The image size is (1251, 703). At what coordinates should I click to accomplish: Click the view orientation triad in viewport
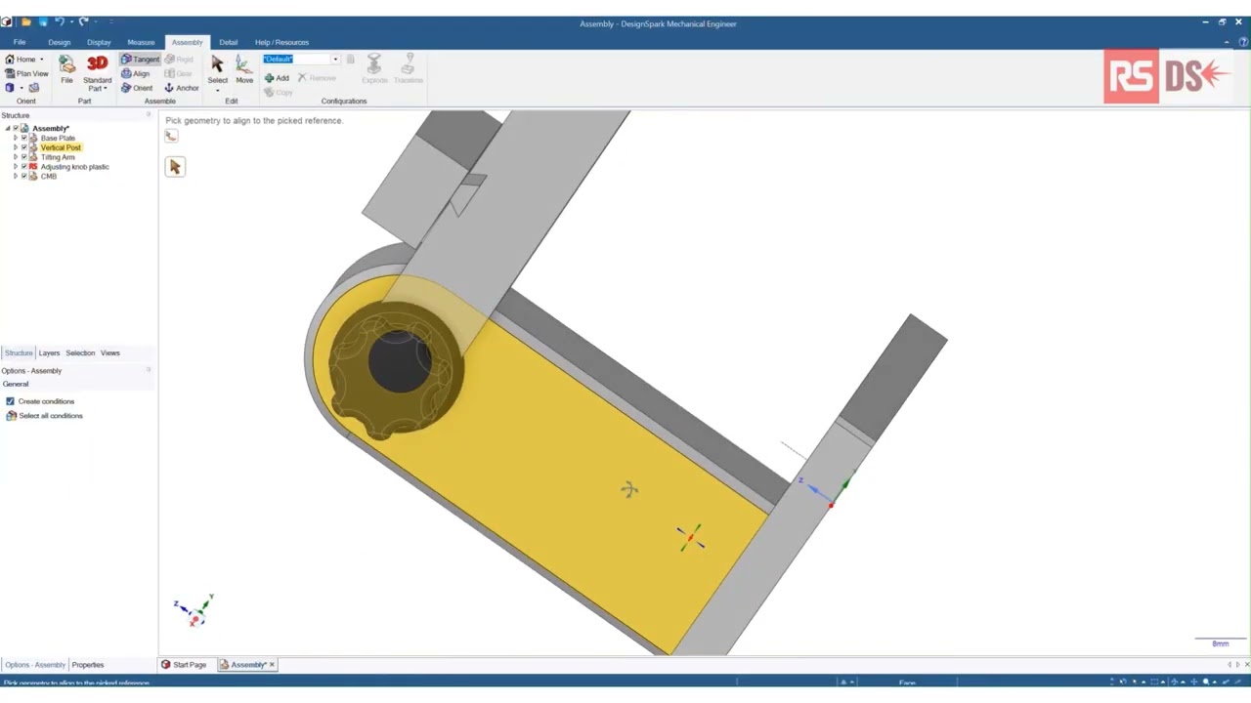pyautogui.click(x=194, y=610)
